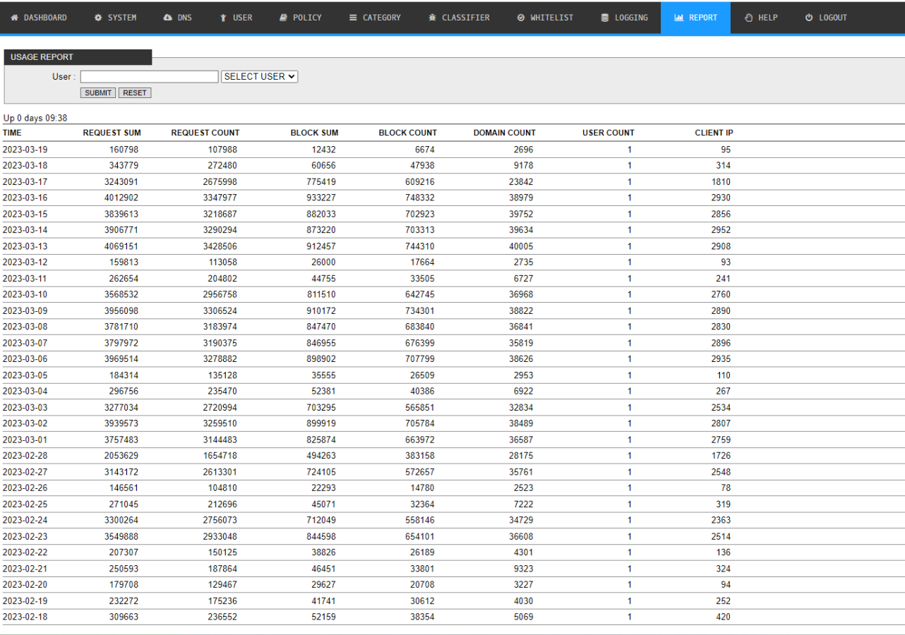Click the date 2023-02-28
The height and width of the screenshot is (635, 905).
click(25, 456)
